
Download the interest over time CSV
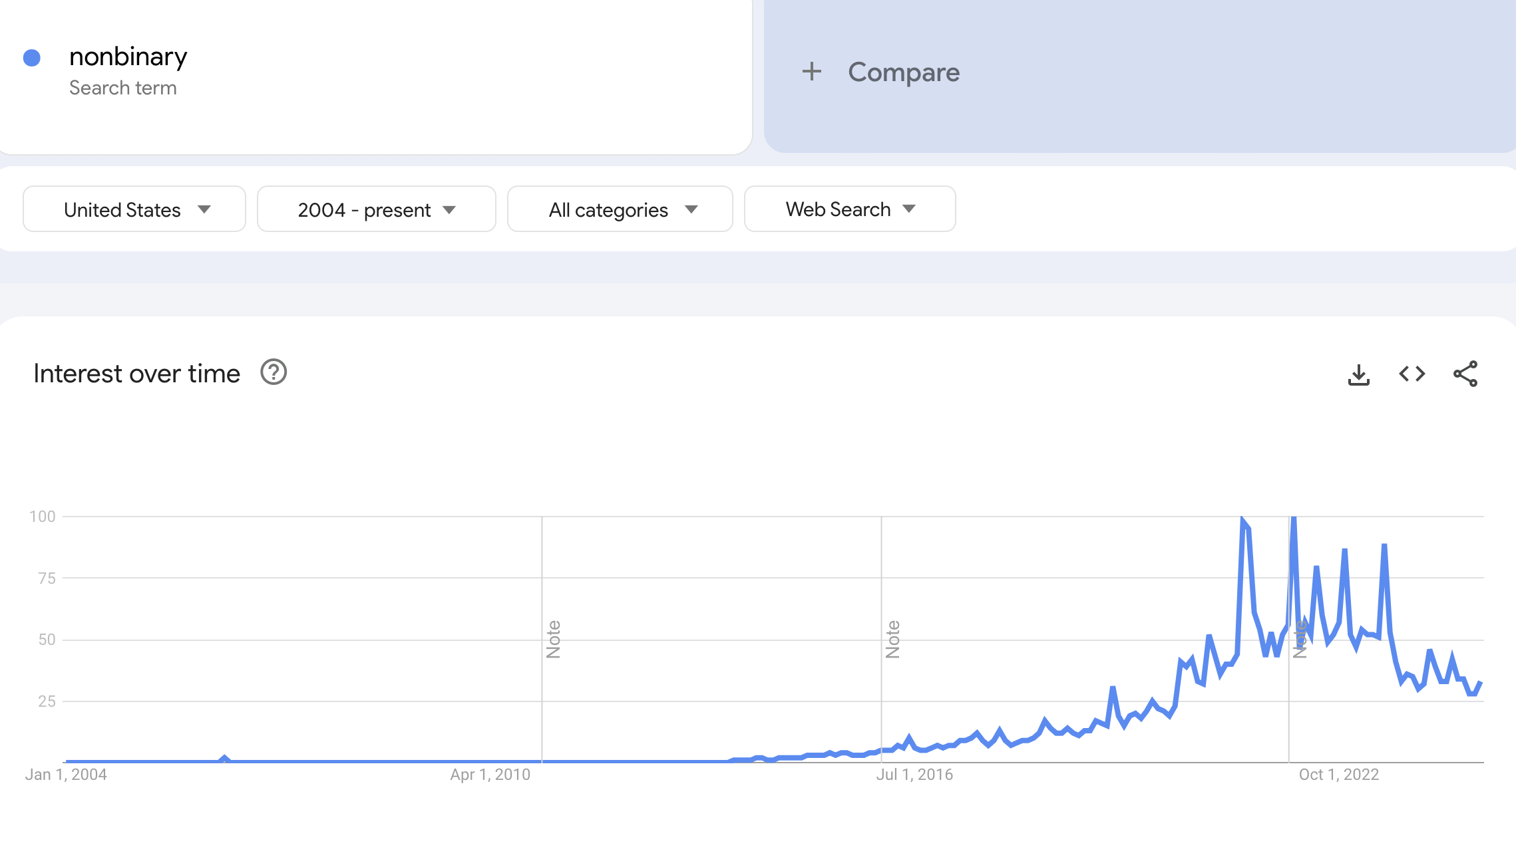1358,374
